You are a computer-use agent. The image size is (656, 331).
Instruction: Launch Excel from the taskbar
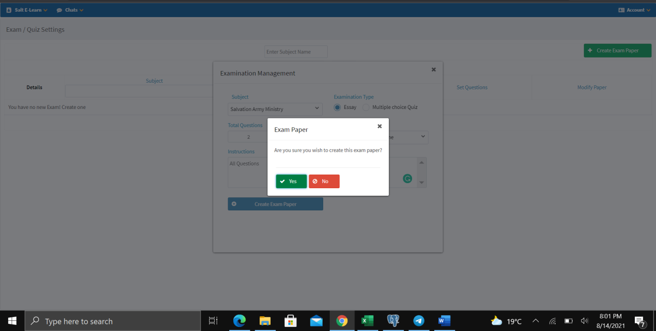point(367,321)
